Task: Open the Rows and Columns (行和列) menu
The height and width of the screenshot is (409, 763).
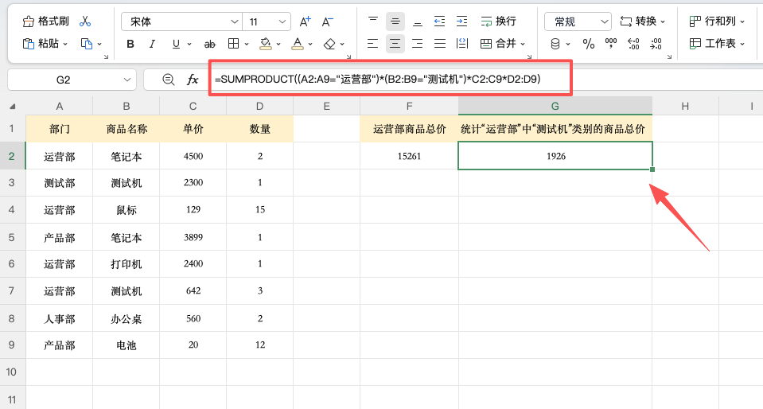Action: tap(717, 21)
